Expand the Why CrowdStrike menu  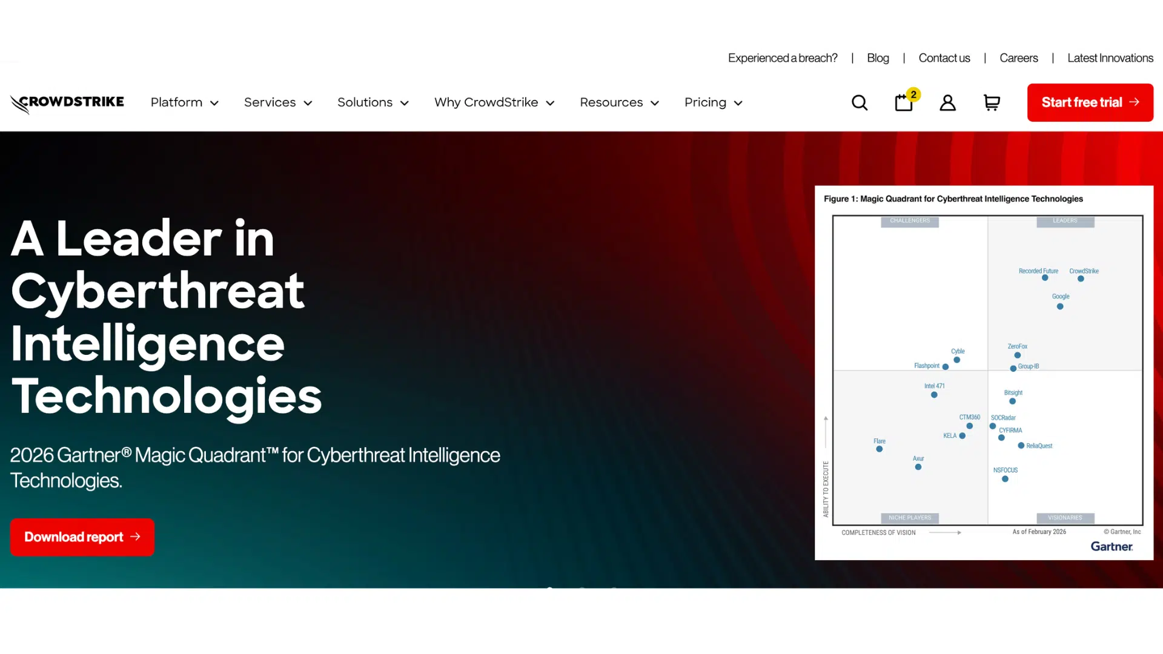[x=494, y=102]
